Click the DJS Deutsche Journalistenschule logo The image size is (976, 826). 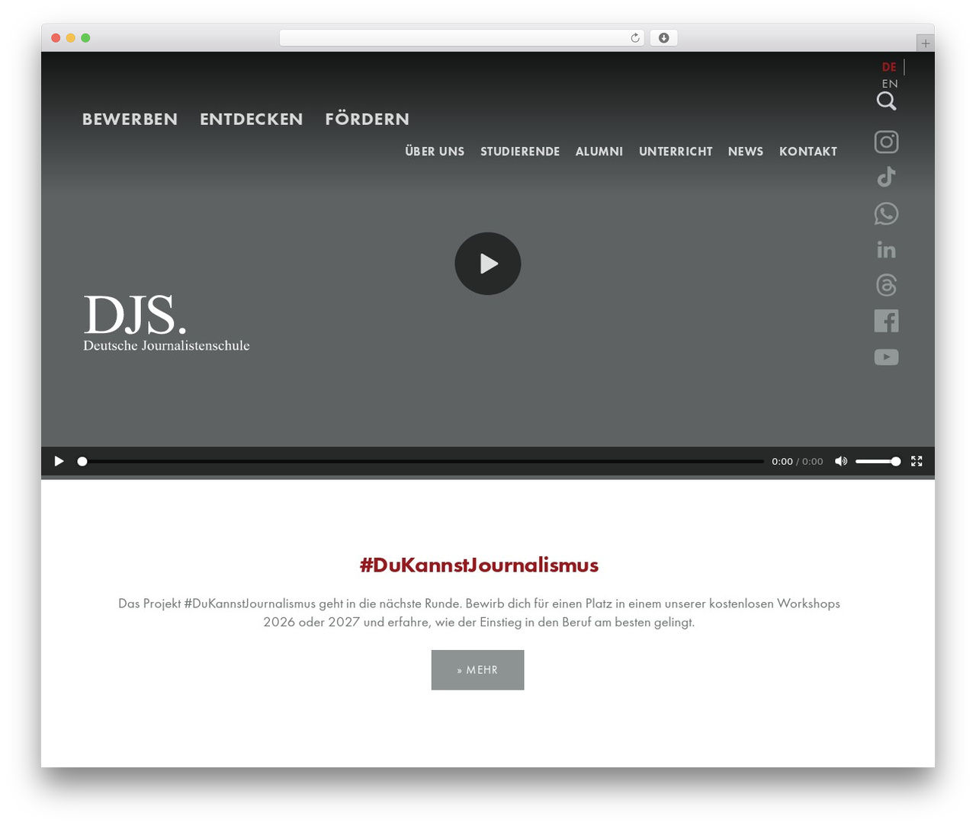click(166, 324)
